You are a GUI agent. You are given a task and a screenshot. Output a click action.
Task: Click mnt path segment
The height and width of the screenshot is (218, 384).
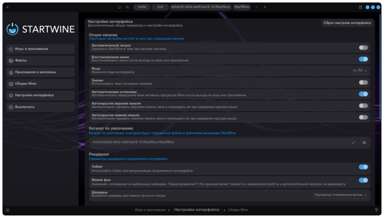click(160, 7)
